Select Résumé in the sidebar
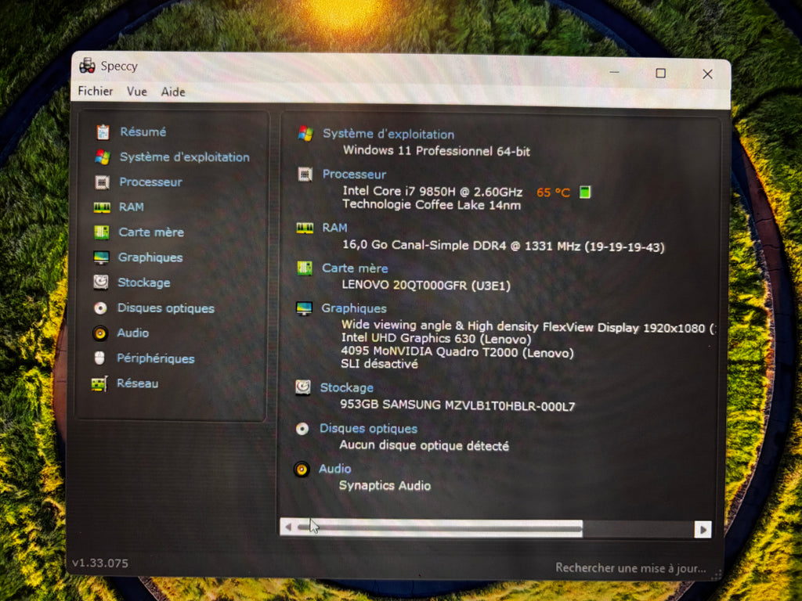 click(x=143, y=131)
